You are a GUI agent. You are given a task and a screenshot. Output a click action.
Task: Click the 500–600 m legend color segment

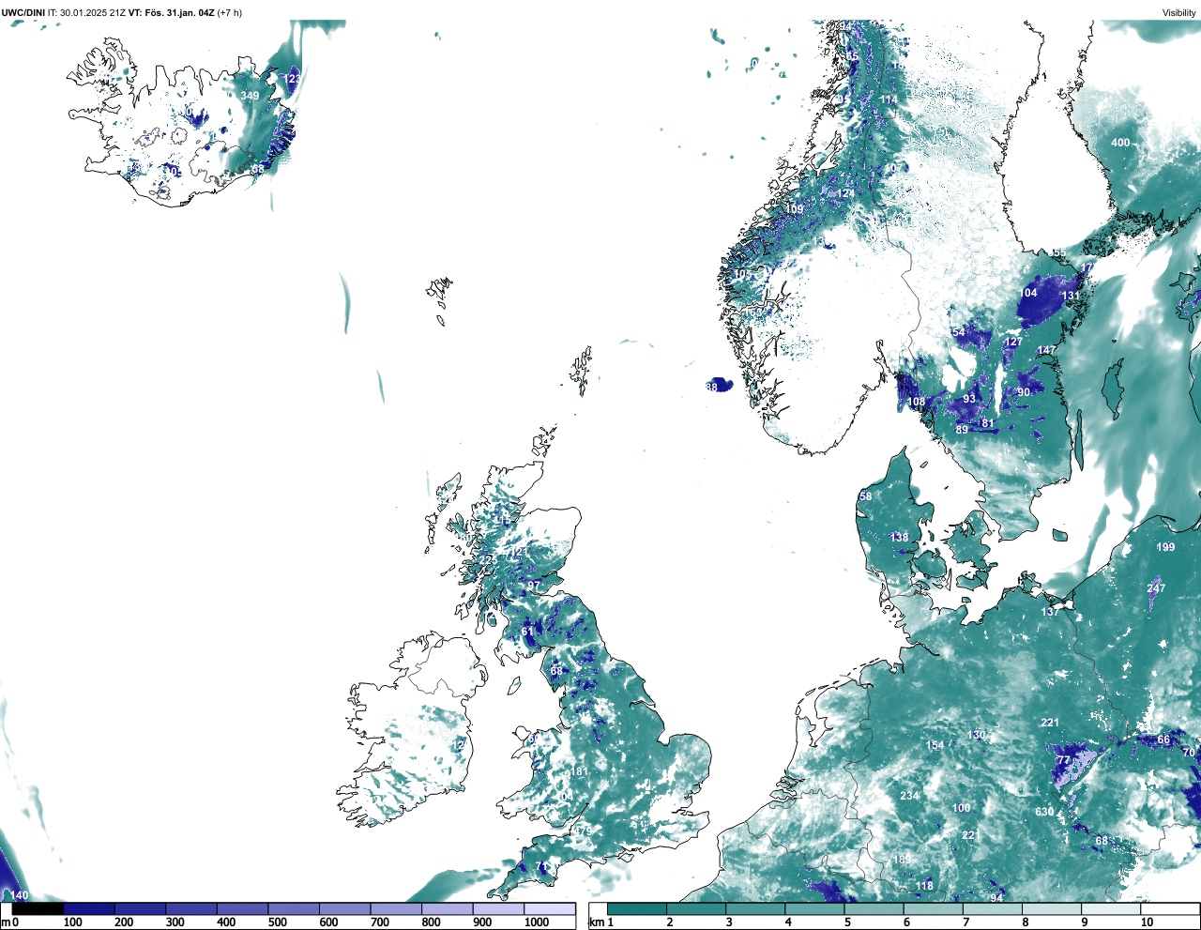click(294, 908)
